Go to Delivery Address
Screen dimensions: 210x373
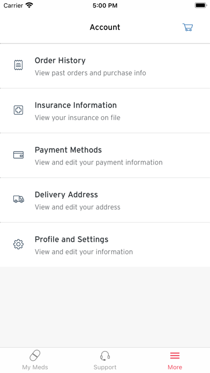click(105, 200)
